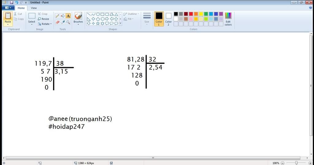Choose the Up arrow shape
314x165 pixels.
coord(116,19)
